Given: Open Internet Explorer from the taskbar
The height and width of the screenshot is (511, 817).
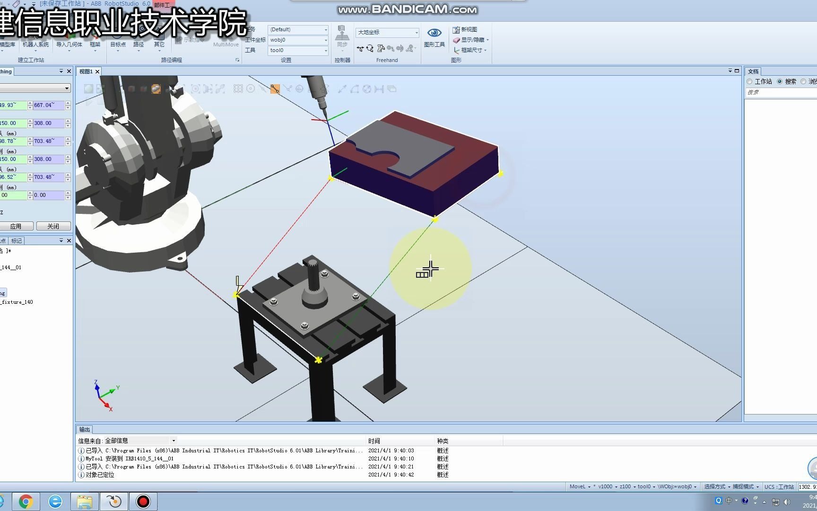Looking at the screenshot, I should (x=55, y=502).
